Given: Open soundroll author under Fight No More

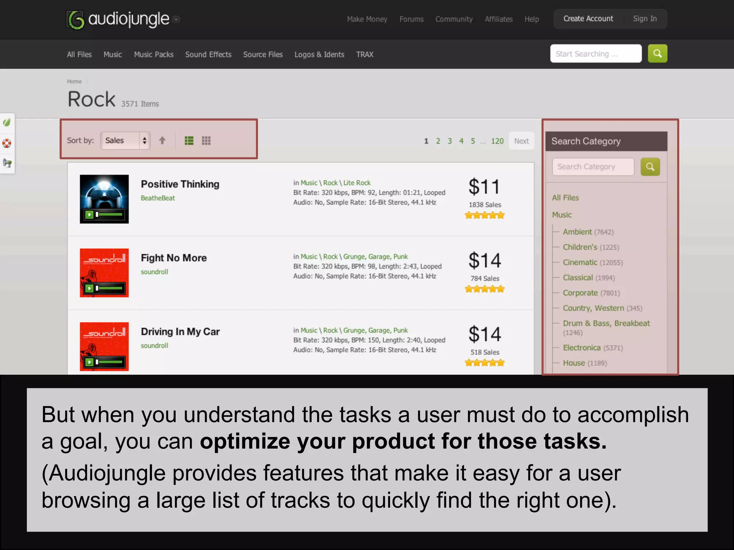Looking at the screenshot, I should pos(154,272).
